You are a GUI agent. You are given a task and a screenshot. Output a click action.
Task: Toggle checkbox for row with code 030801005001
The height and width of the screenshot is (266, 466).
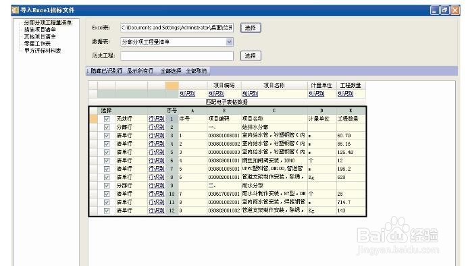click(107, 169)
